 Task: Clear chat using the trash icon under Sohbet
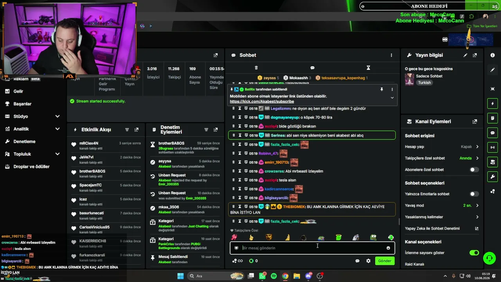click(256, 68)
